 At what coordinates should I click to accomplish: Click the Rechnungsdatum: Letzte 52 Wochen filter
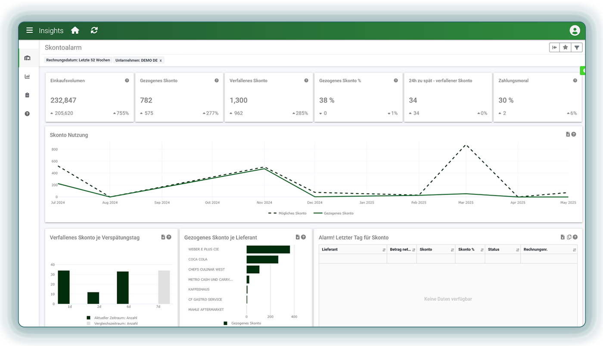[x=78, y=60]
